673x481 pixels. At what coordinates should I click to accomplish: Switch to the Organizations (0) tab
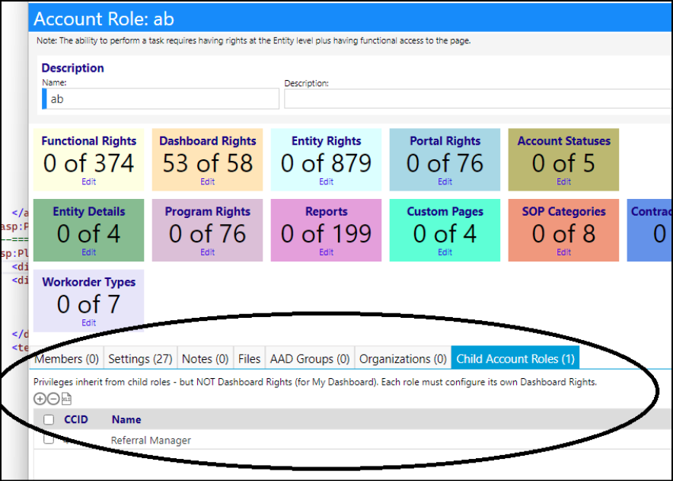[x=403, y=358]
